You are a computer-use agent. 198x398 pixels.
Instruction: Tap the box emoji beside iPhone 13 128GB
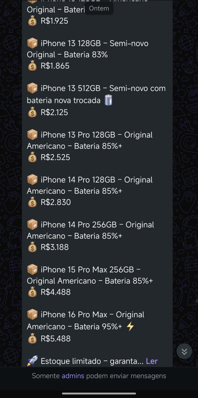(x=32, y=43)
